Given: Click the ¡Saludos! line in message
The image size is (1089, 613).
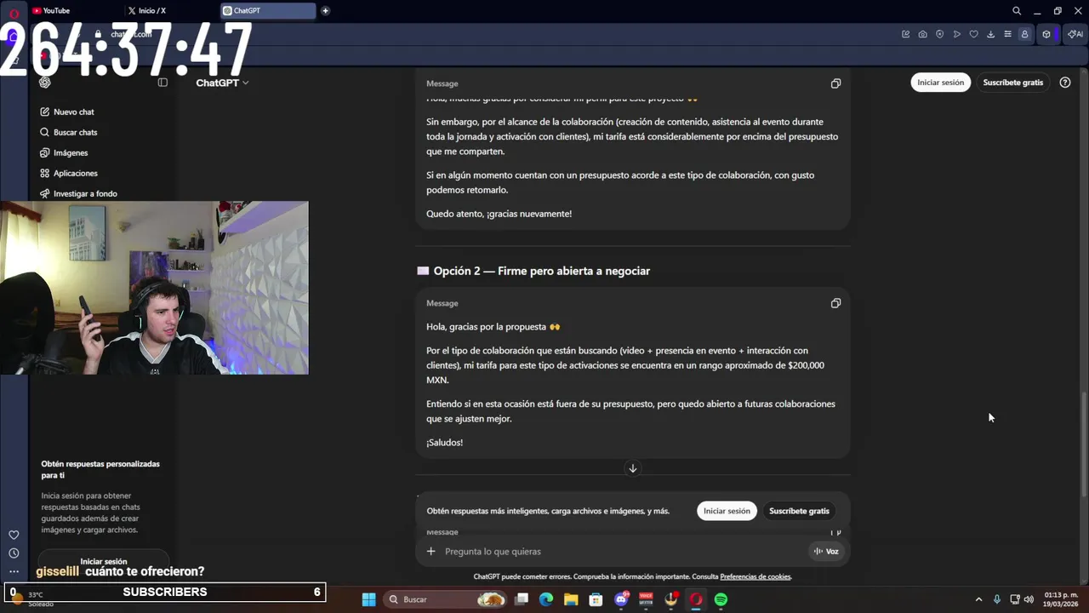Looking at the screenshot, I should [444, 443].
